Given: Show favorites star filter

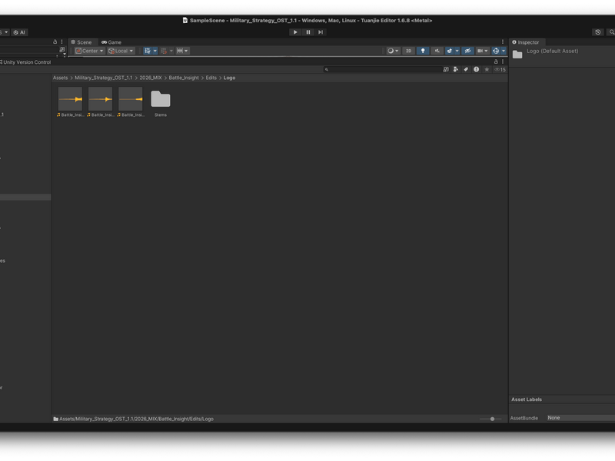Looking at the screenshot, I should (x=487, y=69).
